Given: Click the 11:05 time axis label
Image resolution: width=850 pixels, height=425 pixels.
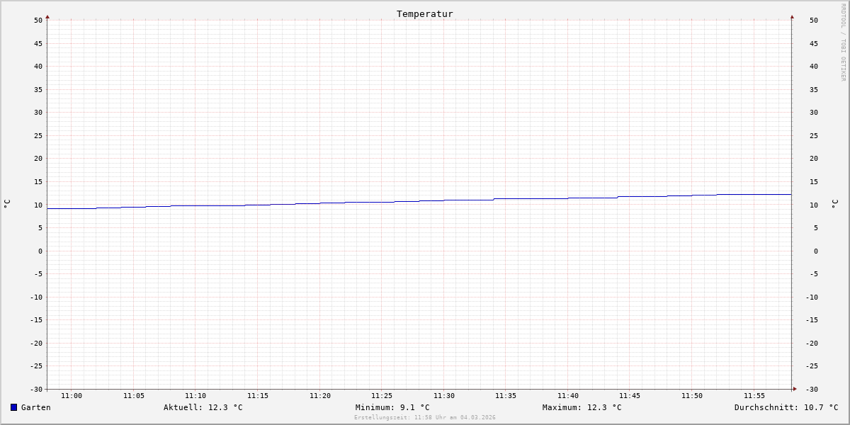Looking at the screenshot, I should pyautogui.click(x=134, y=395).
